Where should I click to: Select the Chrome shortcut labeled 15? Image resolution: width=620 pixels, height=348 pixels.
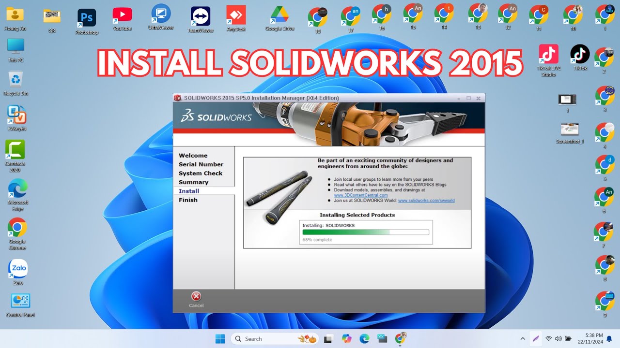click(x=413, y=17)
